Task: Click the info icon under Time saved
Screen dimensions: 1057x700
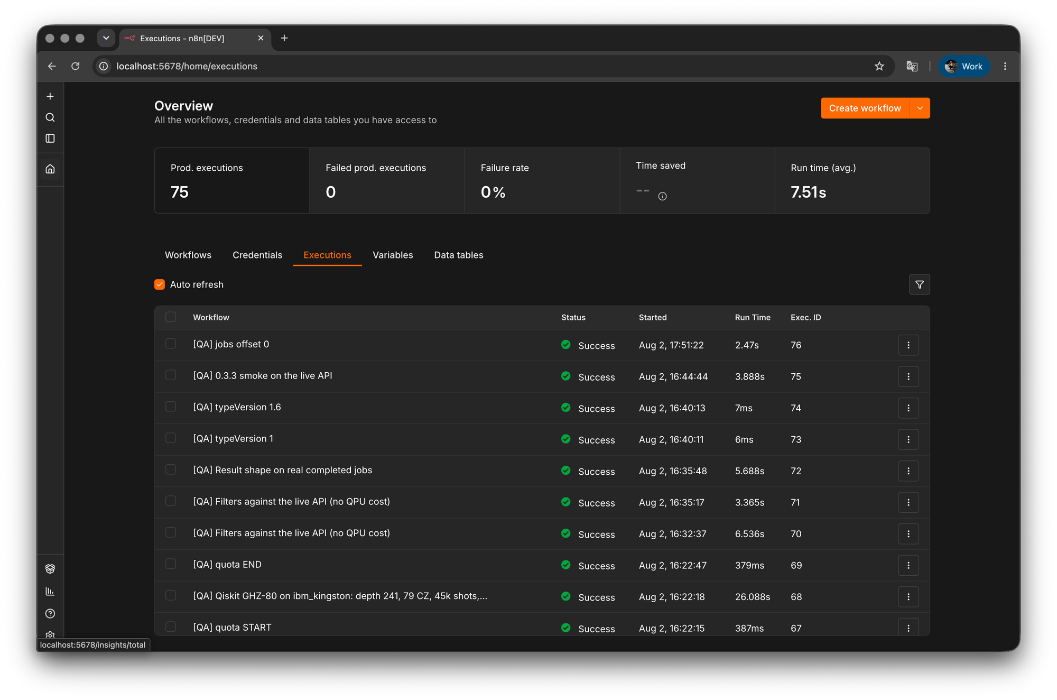Action: pyautogui.click(x=662, y=196)
